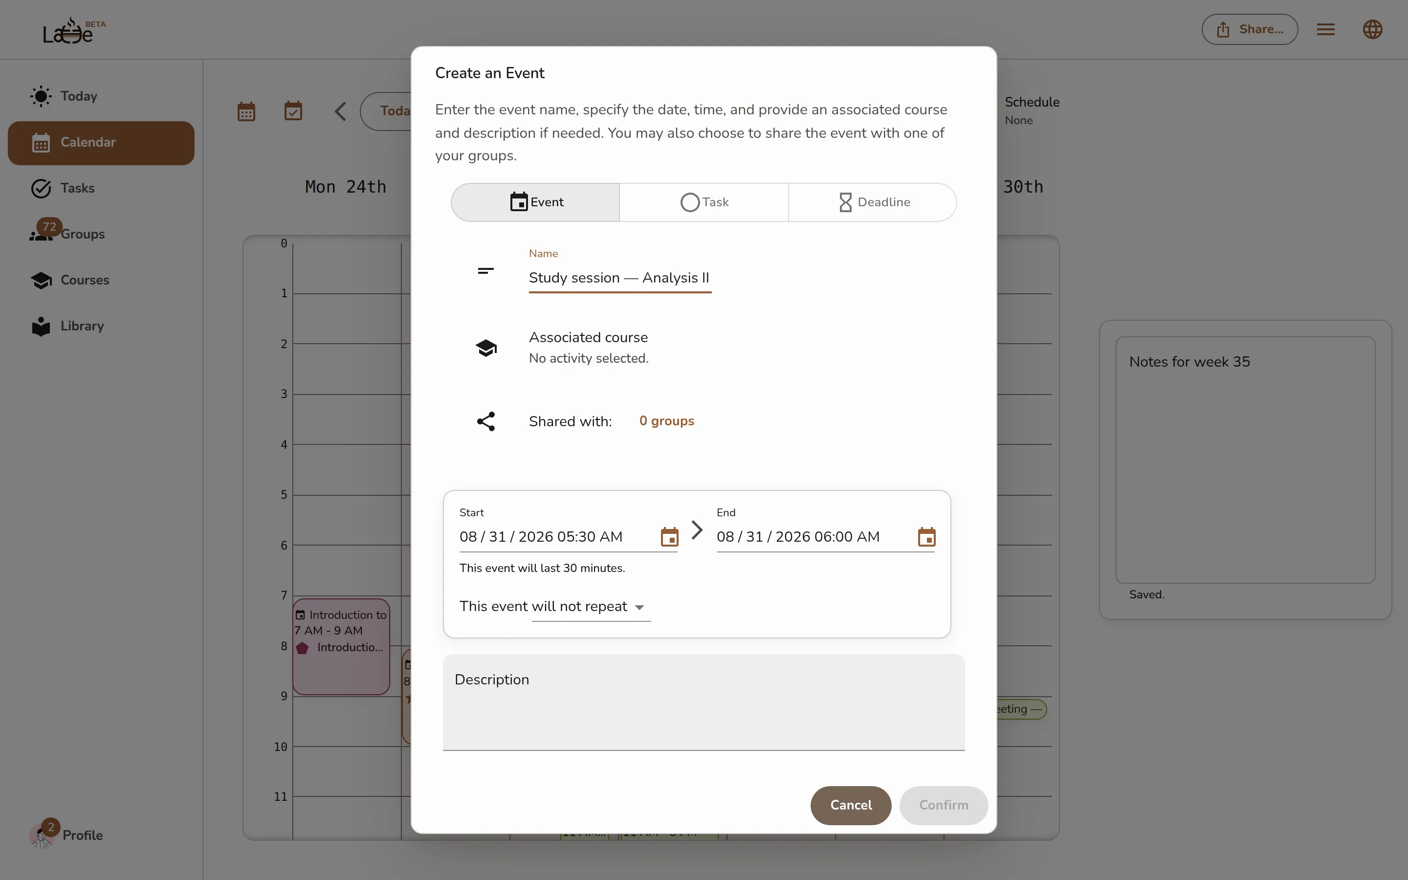Click the Associated course row
Image resolution: width=1408 pixels, height=880 pixels.
point(588,348)
